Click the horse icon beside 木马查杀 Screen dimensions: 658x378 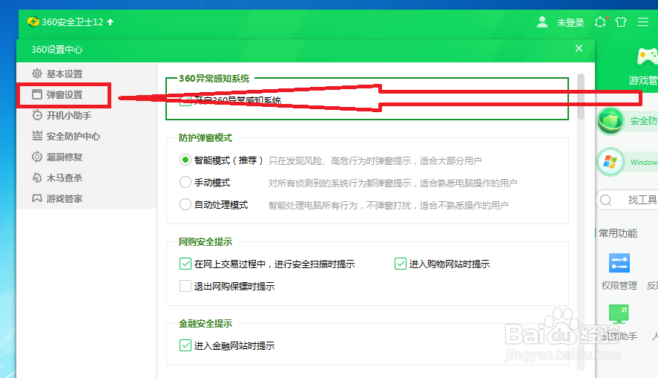pos(37,177)
